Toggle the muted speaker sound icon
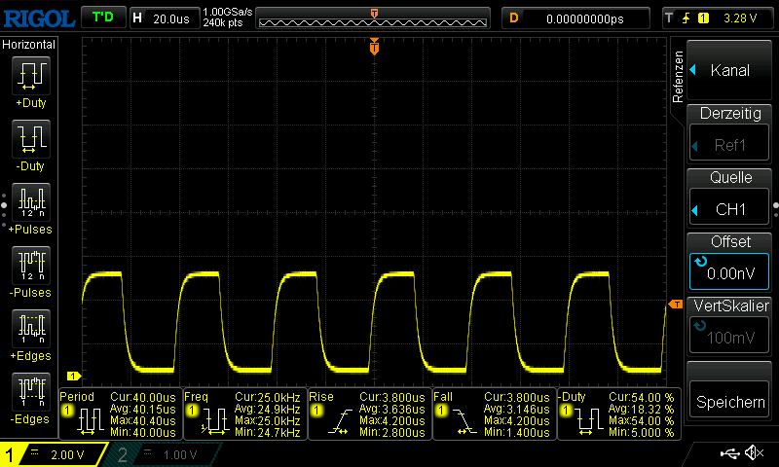779x467 pixels. coord(754,452)
